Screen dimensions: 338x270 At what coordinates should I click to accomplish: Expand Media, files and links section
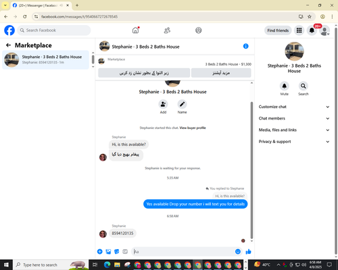point(294,130)
